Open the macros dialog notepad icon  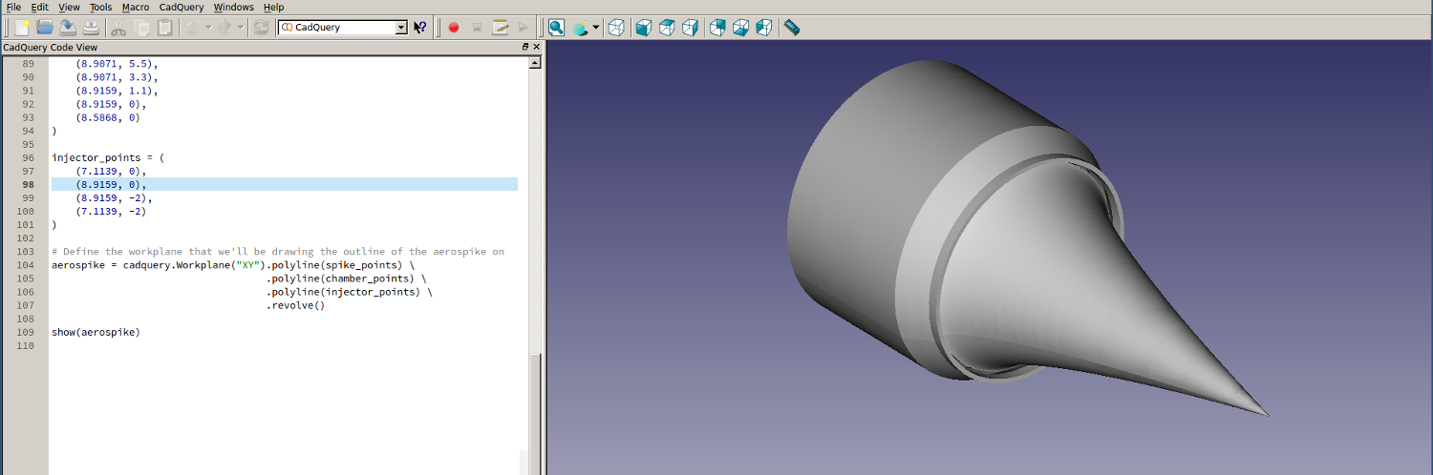tap(500, 28)
